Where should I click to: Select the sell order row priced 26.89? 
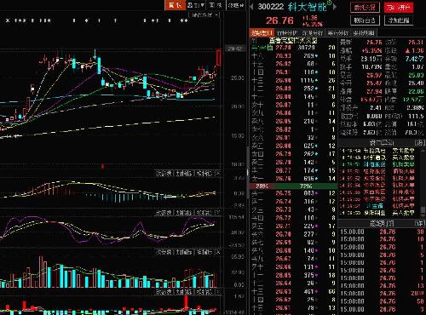(294, 89)
